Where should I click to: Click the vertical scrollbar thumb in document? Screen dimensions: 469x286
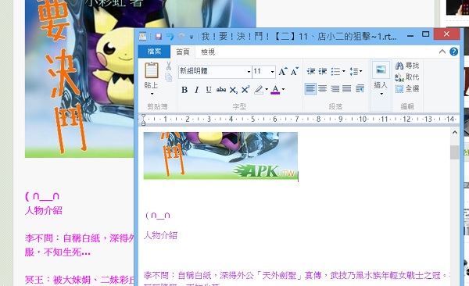click(455, 152)
